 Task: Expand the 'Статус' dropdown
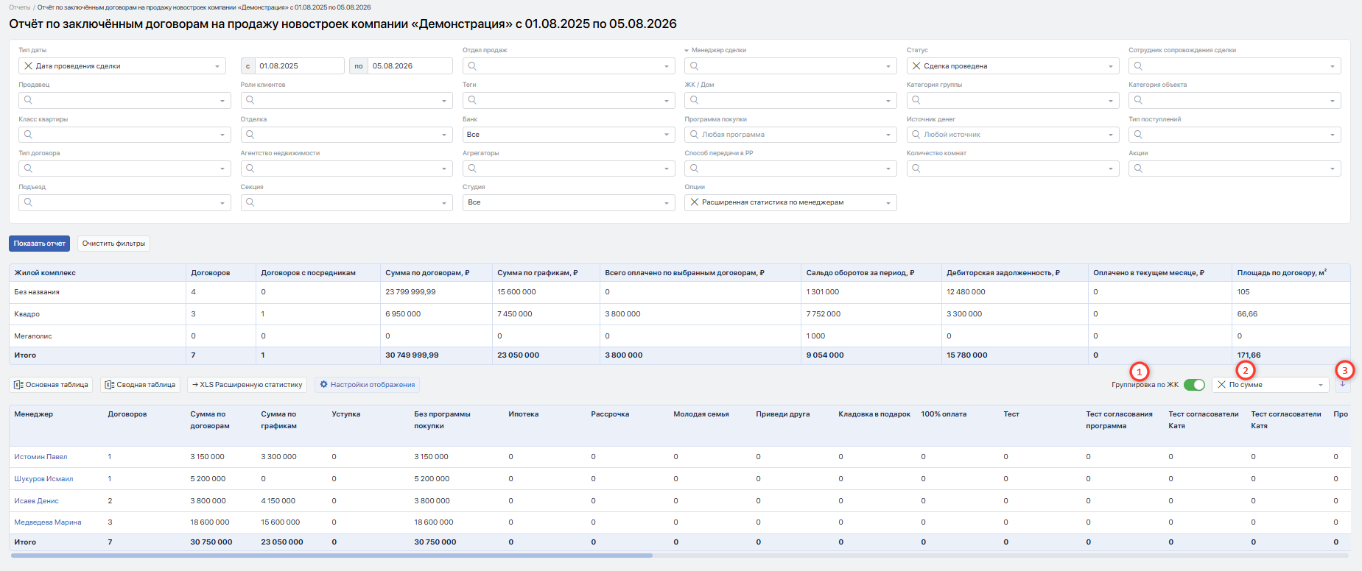click(x=1012, y=66)
